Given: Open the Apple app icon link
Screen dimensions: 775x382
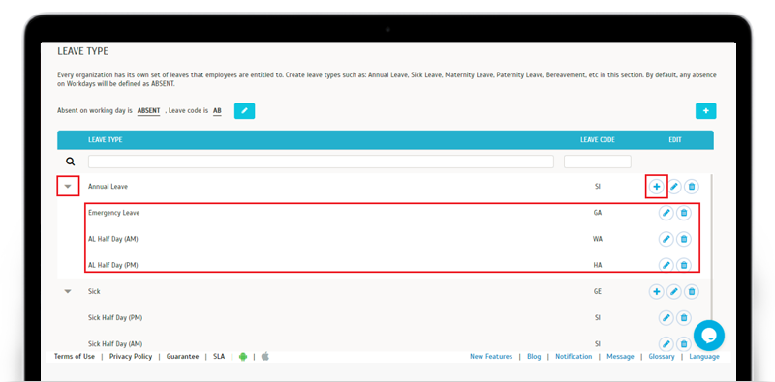Looking at the screenshot, I should pos(264,356).
